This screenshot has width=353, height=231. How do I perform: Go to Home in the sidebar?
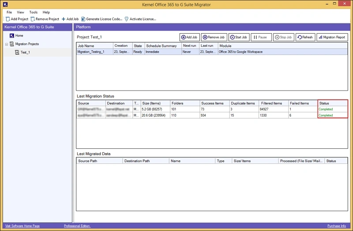click(x=19, y=35)
